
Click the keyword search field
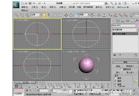89,4
